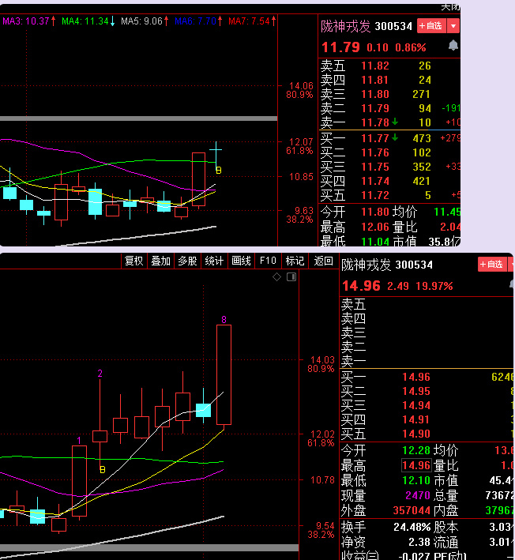Open the 多股 multi-stock view

pyautogui.click(x=187, y=261)
